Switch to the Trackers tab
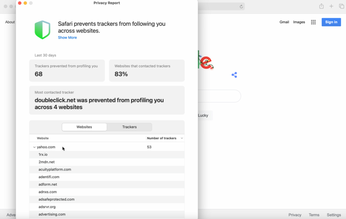This screenshot has width=346, height=219. click(129, 127)
